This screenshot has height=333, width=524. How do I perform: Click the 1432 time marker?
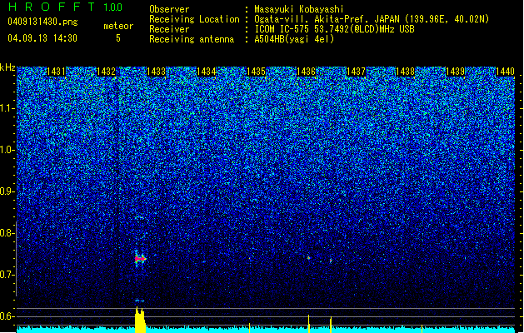(x=106, y=72)
